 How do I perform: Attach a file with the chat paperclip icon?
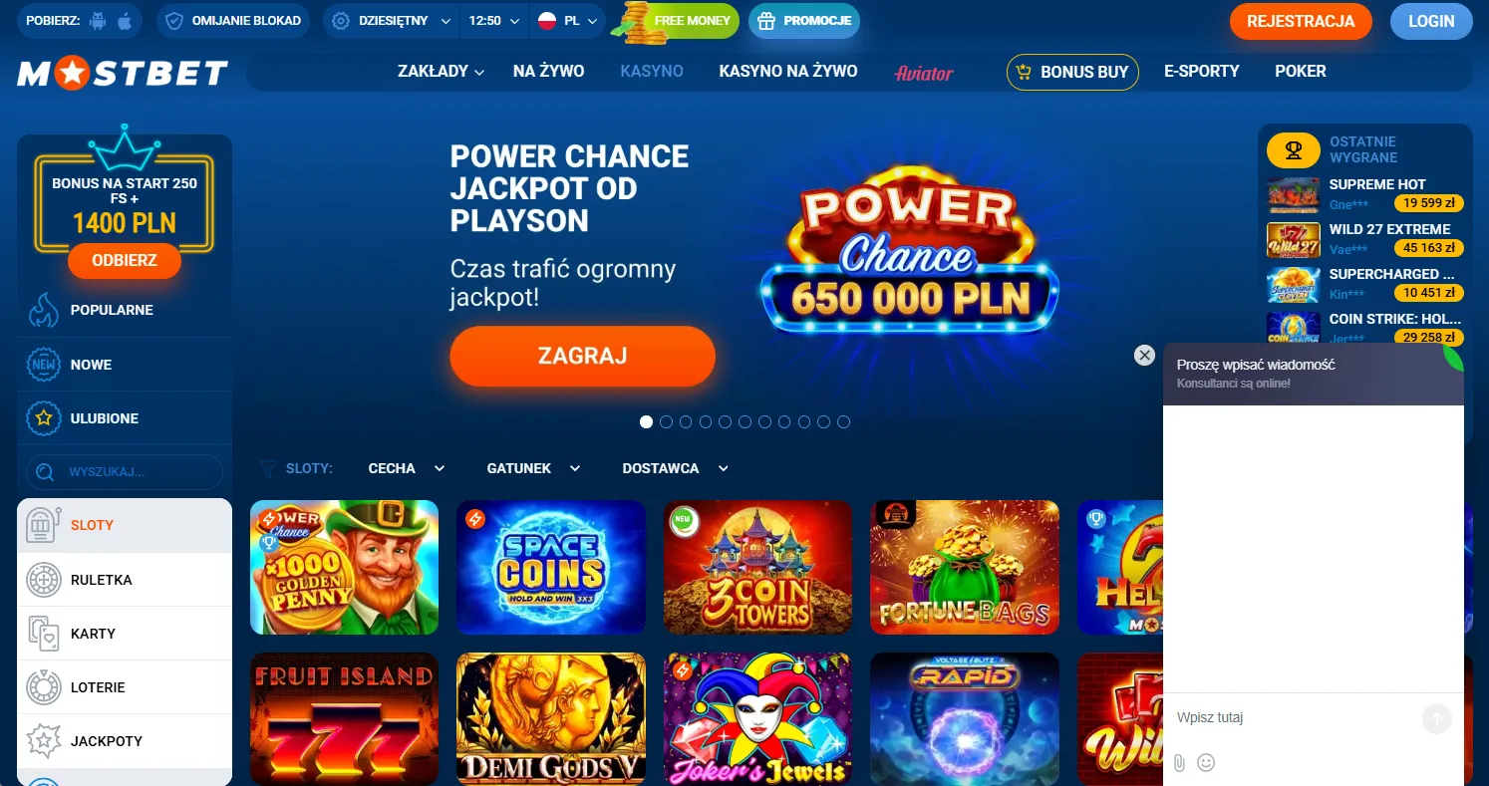click(x=1179, y=763)
